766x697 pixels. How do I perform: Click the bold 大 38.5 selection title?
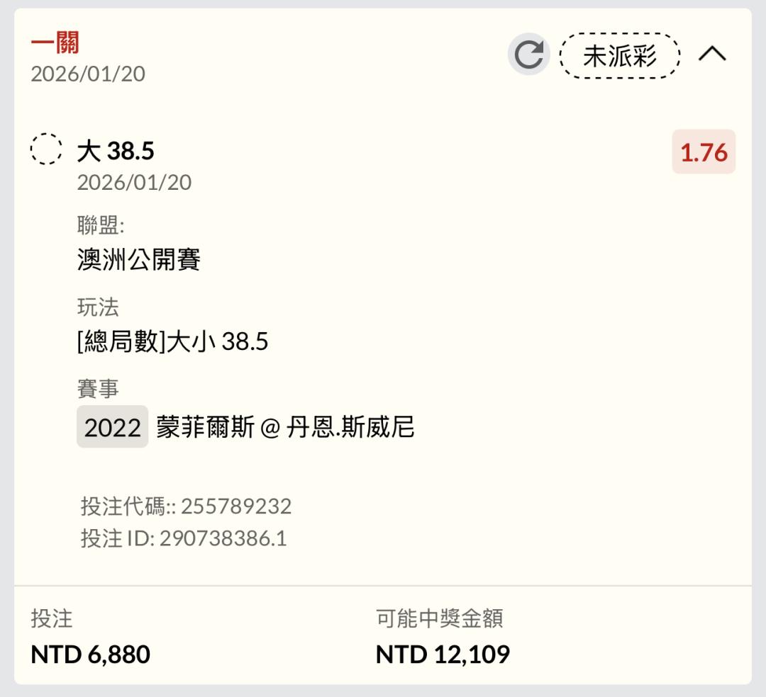[x=116, y=151]
